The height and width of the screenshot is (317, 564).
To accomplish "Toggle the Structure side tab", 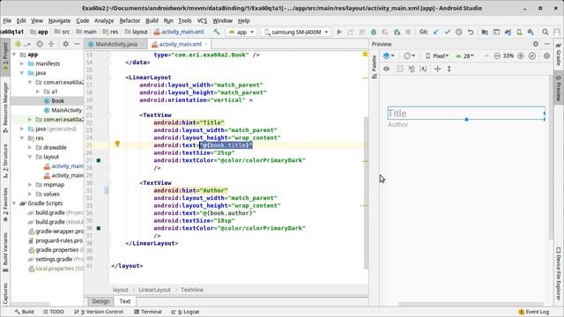I will click(x=5, y=161).
